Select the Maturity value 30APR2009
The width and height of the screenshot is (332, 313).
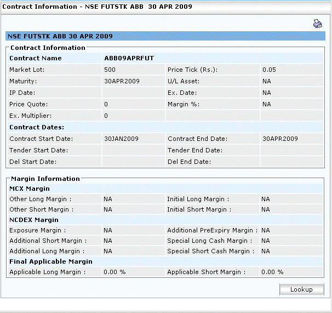122,81
